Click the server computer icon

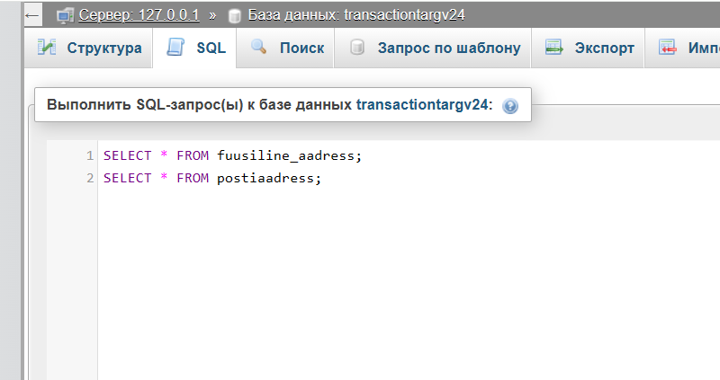coord(65,16)
